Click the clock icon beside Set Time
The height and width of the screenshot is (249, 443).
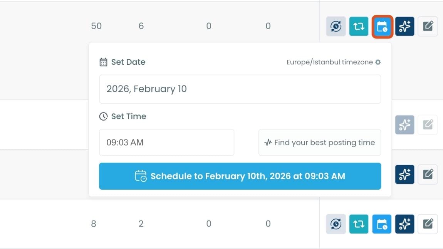tap(102, 116)
